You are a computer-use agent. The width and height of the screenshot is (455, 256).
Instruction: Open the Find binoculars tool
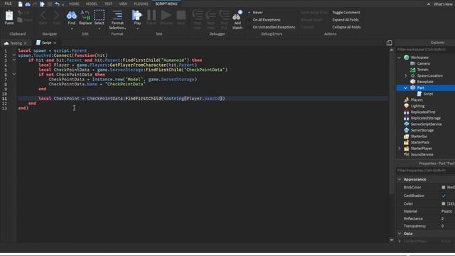point(71,15)
